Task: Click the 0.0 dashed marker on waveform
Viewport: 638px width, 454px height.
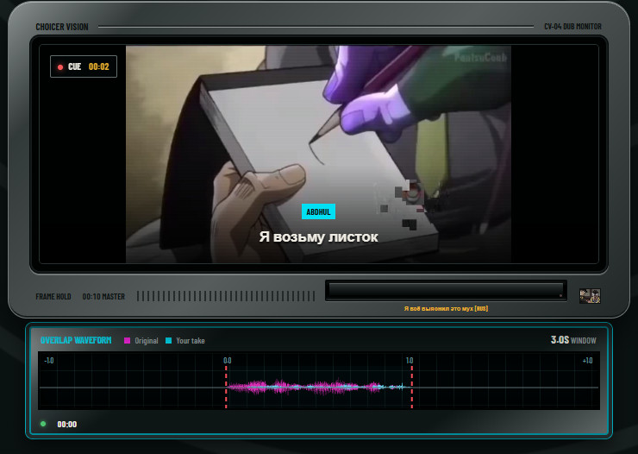Action: click(x=226, y=387)
